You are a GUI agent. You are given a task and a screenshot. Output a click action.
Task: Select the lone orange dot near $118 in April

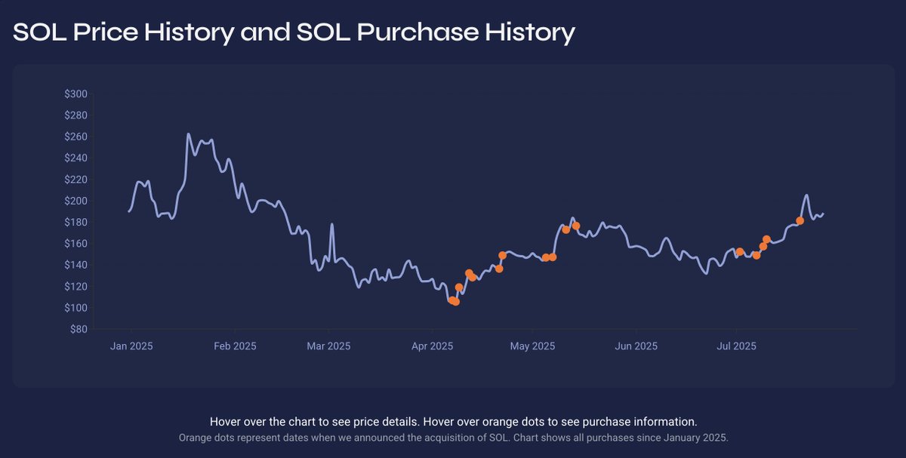click(459, 287)
